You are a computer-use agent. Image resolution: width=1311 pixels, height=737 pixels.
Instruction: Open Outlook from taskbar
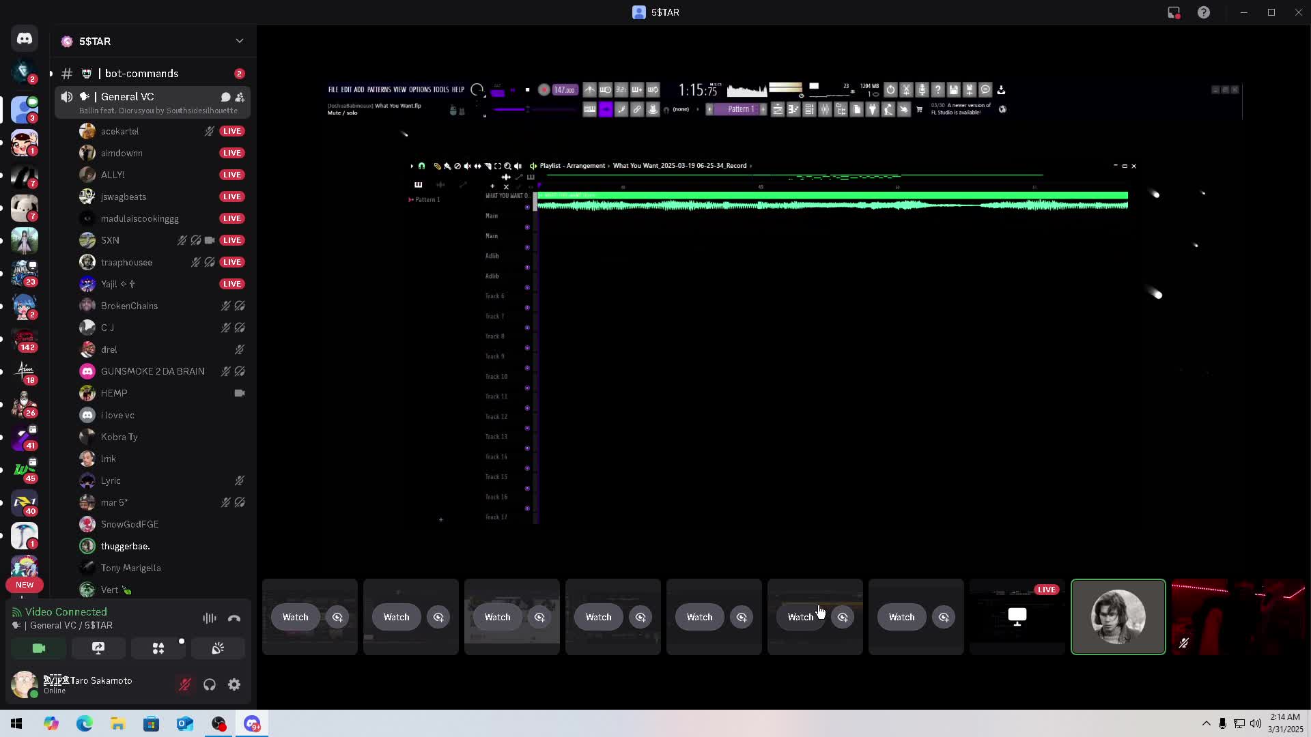[x=185, y=723]
